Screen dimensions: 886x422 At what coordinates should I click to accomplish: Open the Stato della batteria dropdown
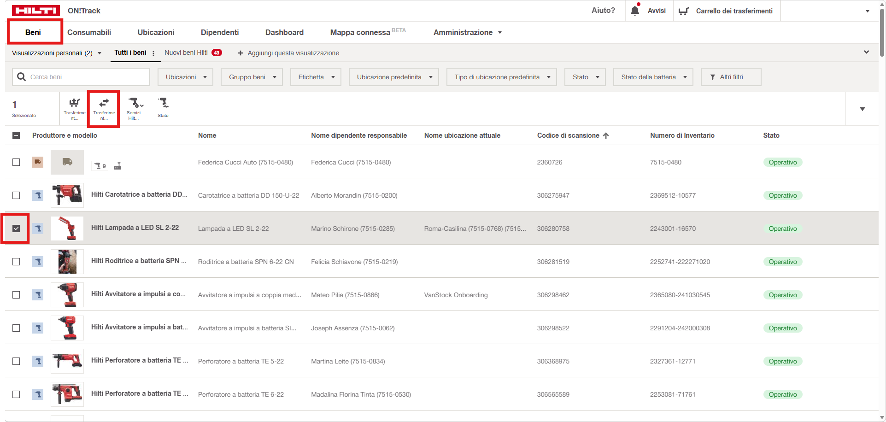pyautogui.click(x=653, y=77)
